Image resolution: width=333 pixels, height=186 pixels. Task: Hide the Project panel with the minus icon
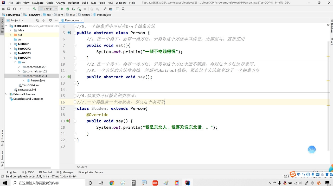click(56, 20)
